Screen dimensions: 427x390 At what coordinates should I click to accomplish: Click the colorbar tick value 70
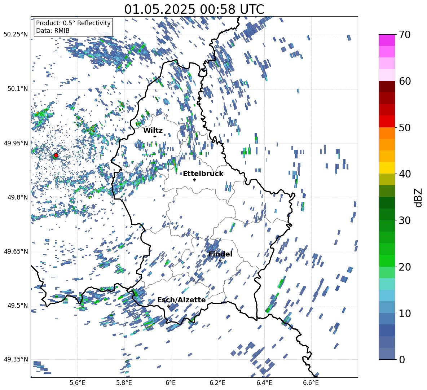tap(405, 35)
